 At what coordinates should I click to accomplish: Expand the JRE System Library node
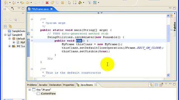point(10,46)
